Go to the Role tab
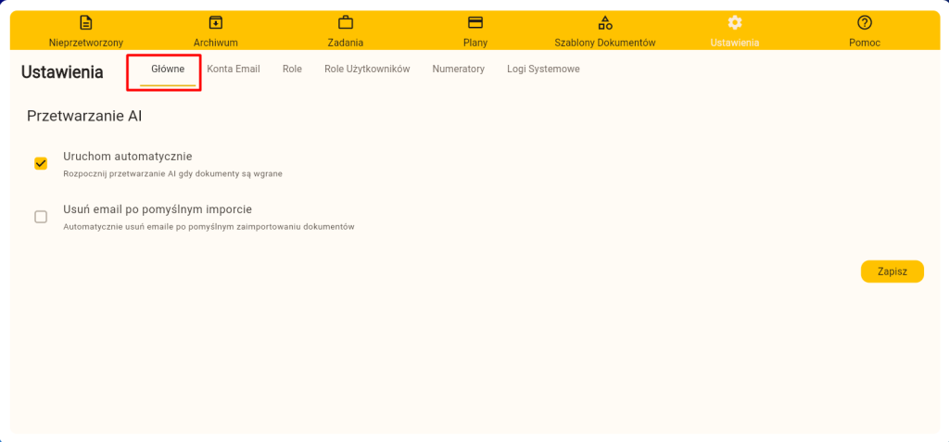Screen dimensions: 949x442 coord(292,69)
